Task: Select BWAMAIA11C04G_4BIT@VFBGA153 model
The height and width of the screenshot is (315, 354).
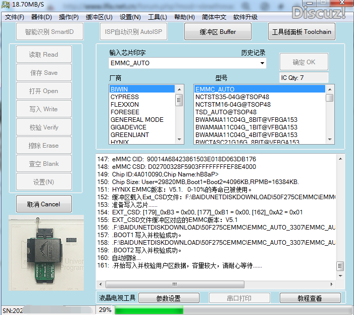Action: pos(260,134)
